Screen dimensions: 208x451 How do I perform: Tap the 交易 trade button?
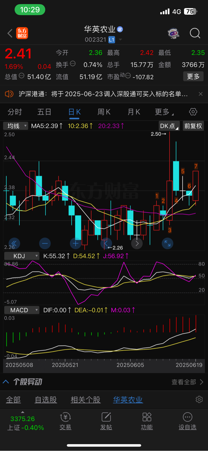tap(65, 421)
